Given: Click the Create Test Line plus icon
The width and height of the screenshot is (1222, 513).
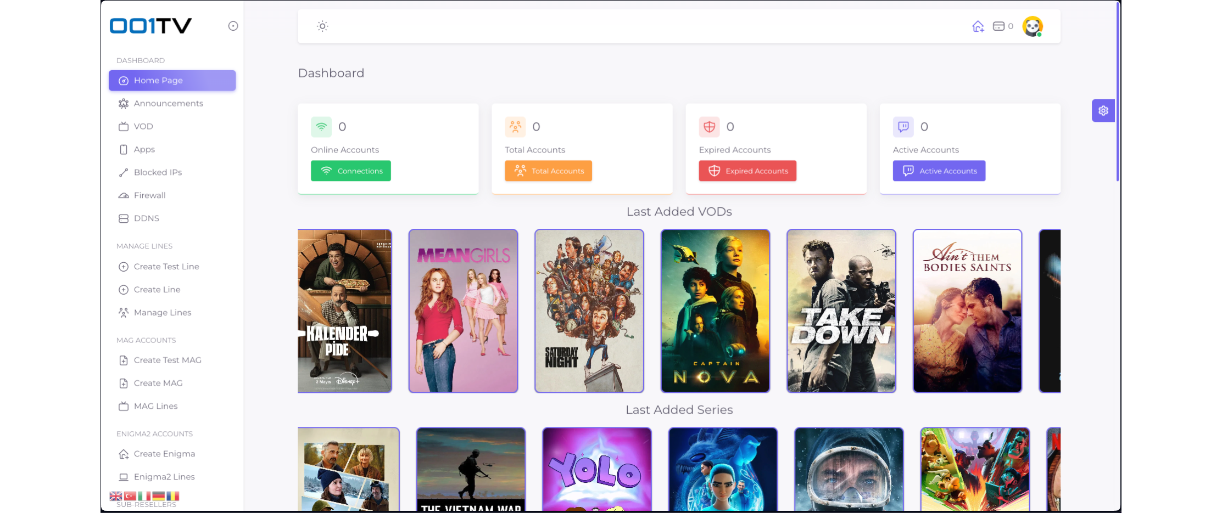Looking at the screenshot, I should [124, 267].
